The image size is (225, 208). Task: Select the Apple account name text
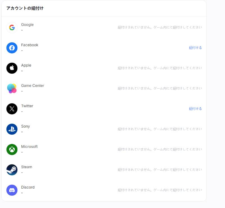click(x=26, y=65)
